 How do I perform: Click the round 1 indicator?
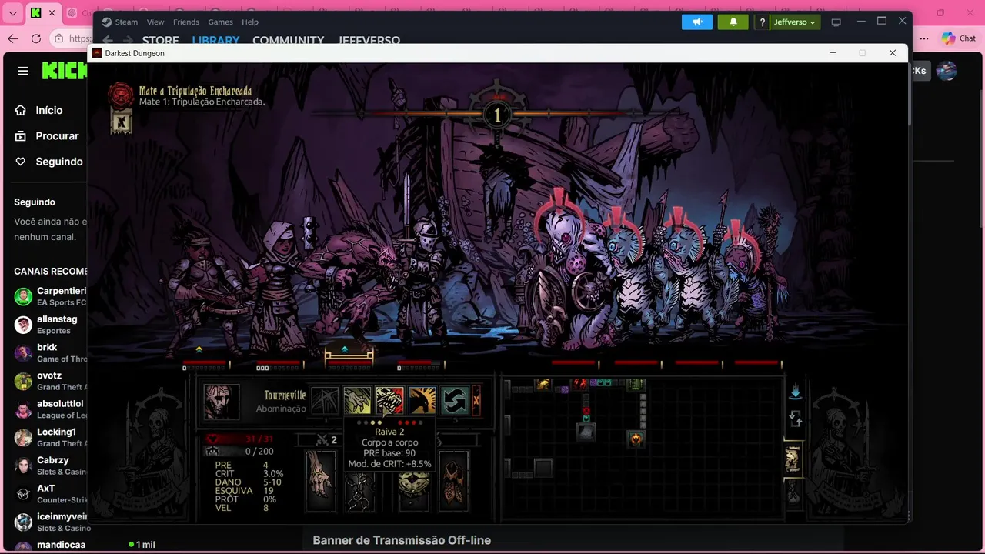497,116
